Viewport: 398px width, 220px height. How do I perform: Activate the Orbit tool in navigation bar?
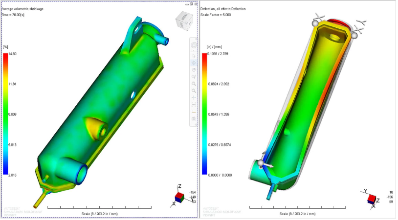click(193, 62)
